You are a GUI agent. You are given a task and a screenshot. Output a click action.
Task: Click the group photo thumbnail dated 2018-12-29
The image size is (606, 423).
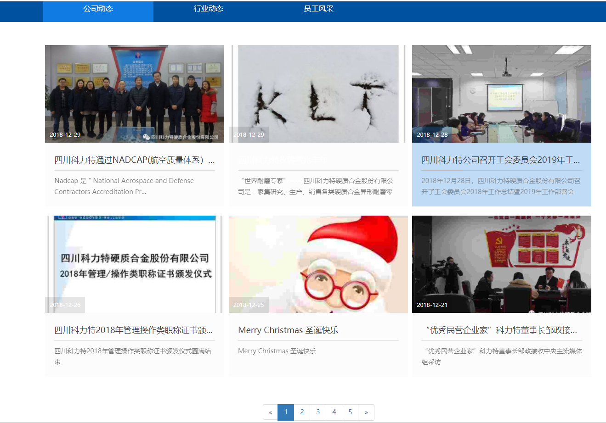tap(134, 94)
